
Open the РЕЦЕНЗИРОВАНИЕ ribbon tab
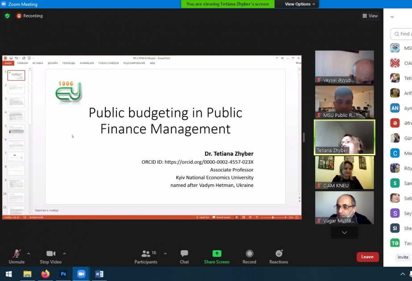point(134,63)
